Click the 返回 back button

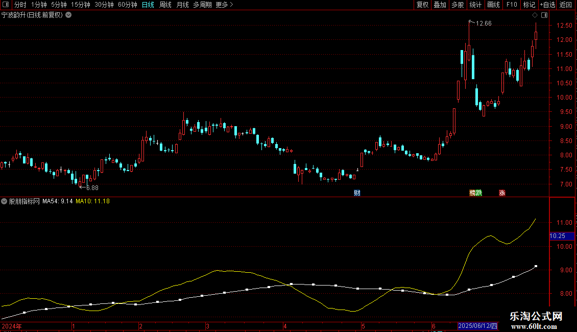click(x=566, y=5)
